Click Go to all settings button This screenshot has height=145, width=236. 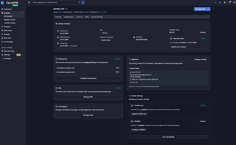coord(168,137)
